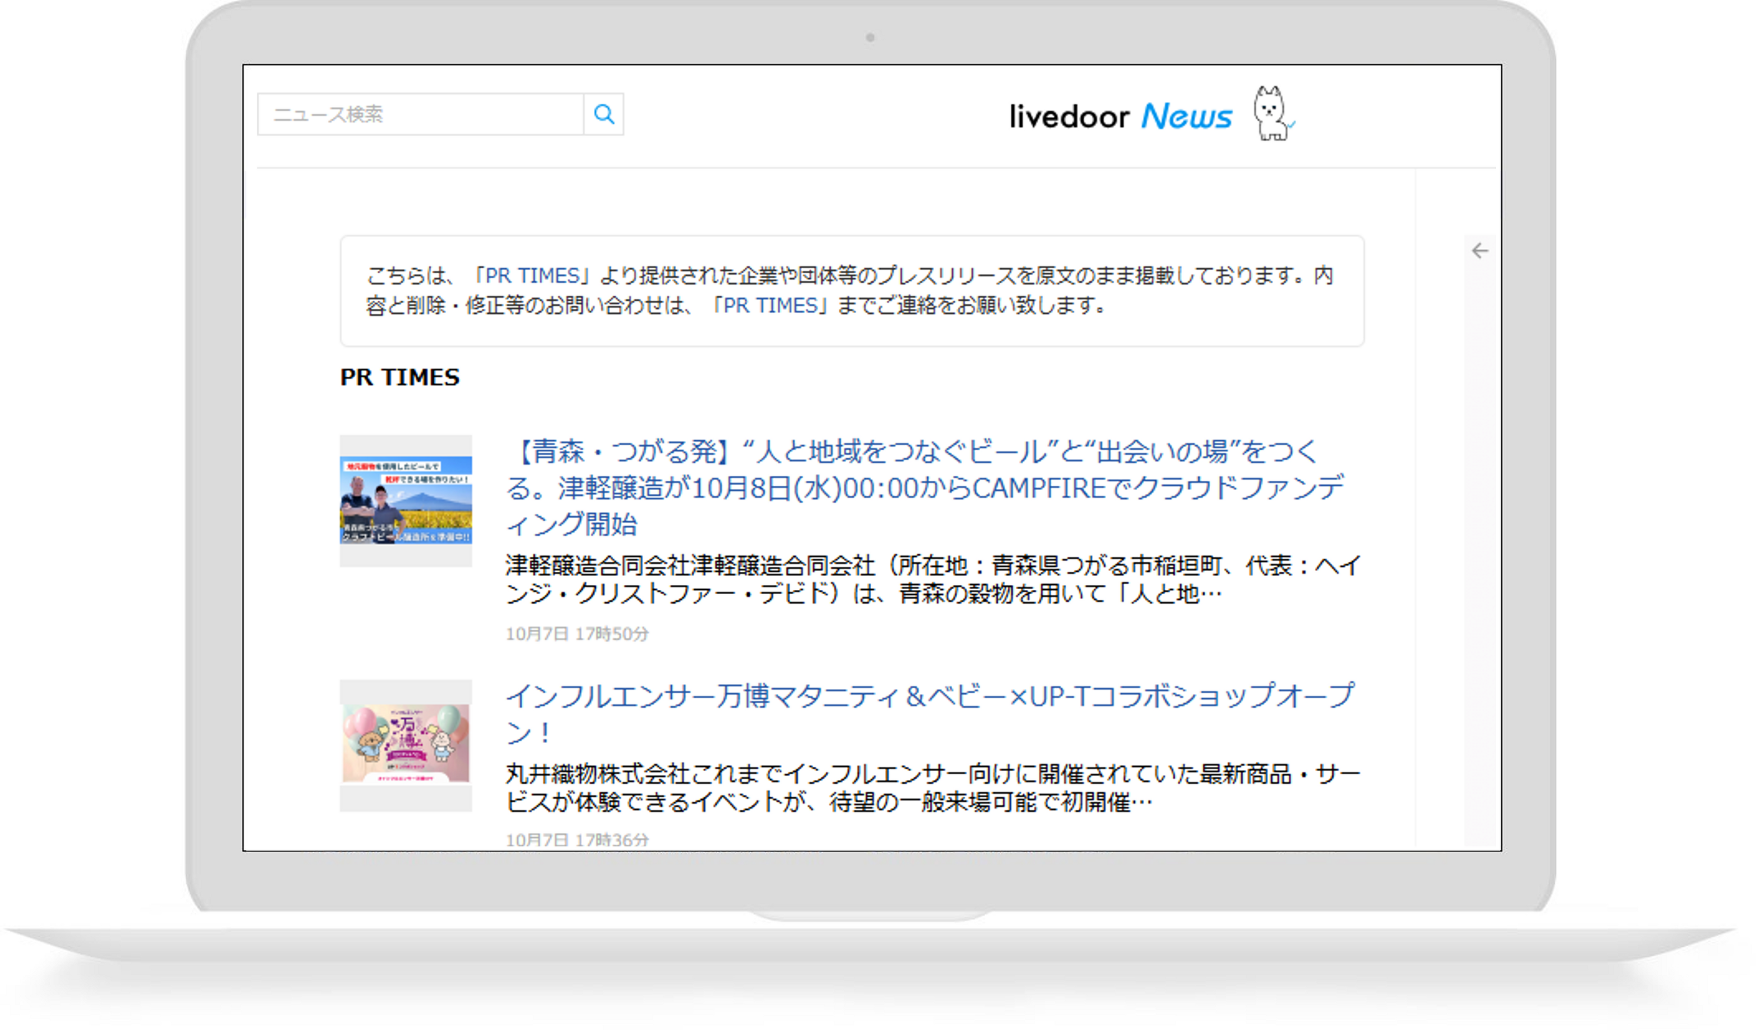Viewport: 1756px width, 1030px height.
Task: Click the magnifying glass search button
Action: (x=603, y=114)
